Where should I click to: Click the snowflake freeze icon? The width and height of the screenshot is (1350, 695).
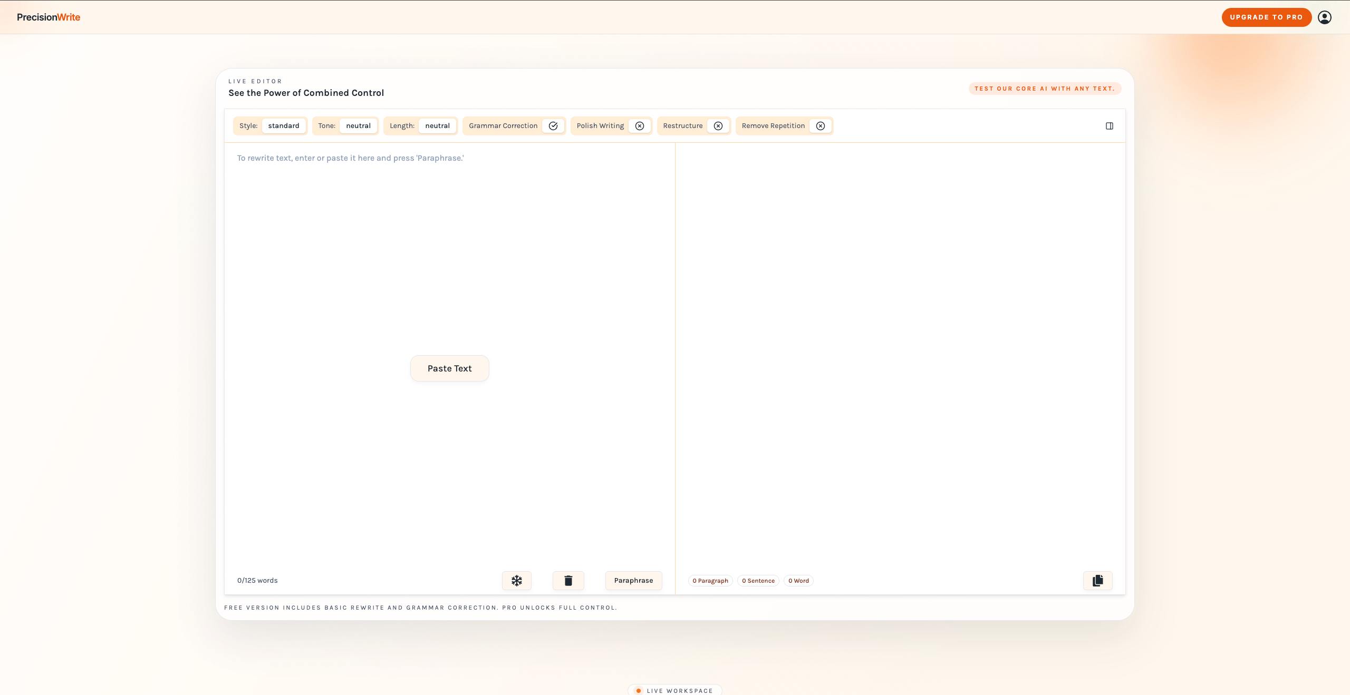[x=517, y=580]
